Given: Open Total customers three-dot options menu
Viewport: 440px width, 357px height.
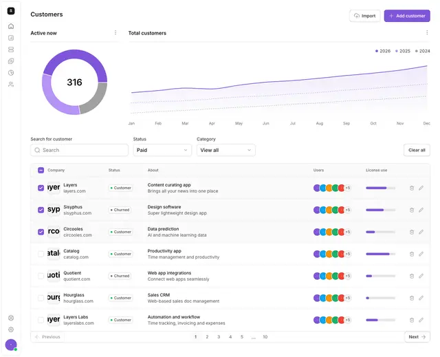Looking at the screenshot, I should click(x=427, y=32).
